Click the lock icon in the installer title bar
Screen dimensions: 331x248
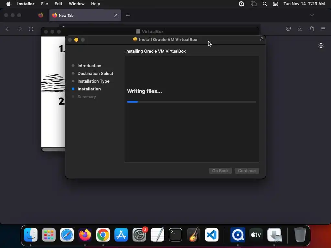[x=262, y=39]
